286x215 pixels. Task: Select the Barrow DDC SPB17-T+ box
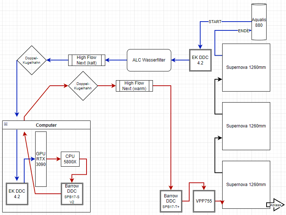click(x=171, y=201)
